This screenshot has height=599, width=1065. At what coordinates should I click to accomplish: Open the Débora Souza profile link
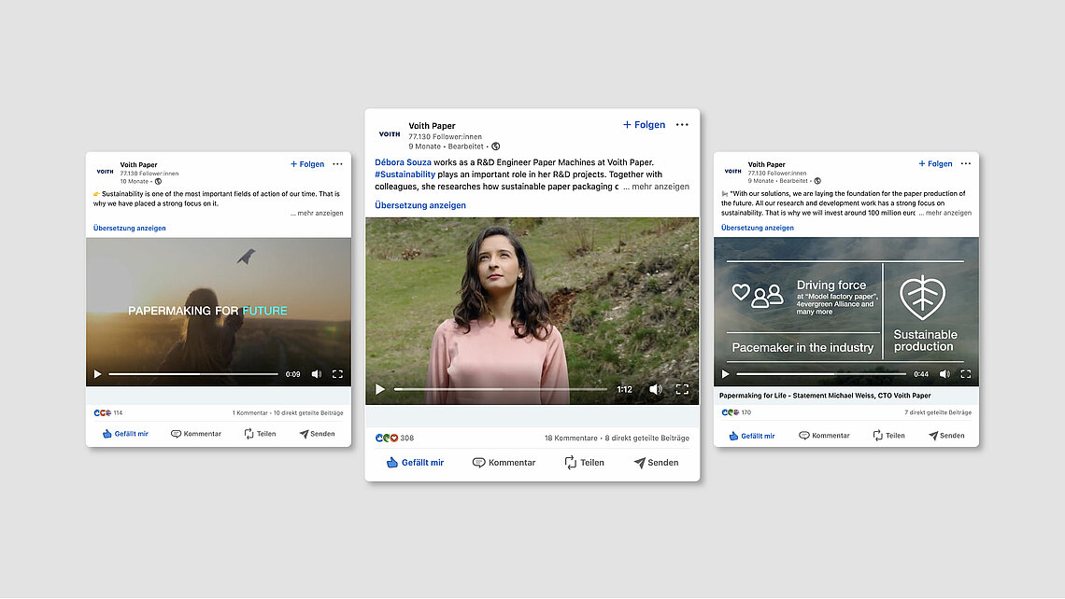tap(405, 162)
